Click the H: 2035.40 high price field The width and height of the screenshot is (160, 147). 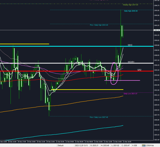click(105, 145)
